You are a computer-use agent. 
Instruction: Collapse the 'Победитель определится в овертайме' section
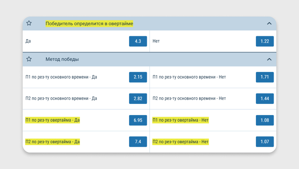[269, 23]
